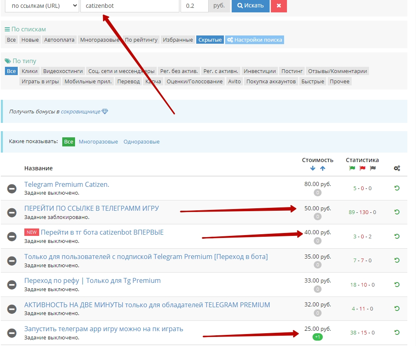This screenshot has width=416, height=346.
Task: Select the Многоразовые list filter tab
Action: click(x=100, y=40)
